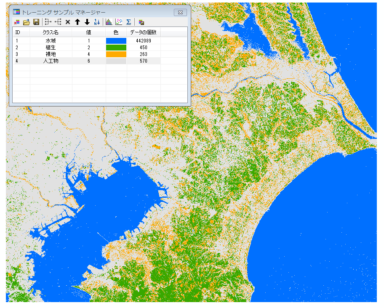Show histograms for the training samples
Viewport: 384px width, 308px height.
tap(109, 22)
